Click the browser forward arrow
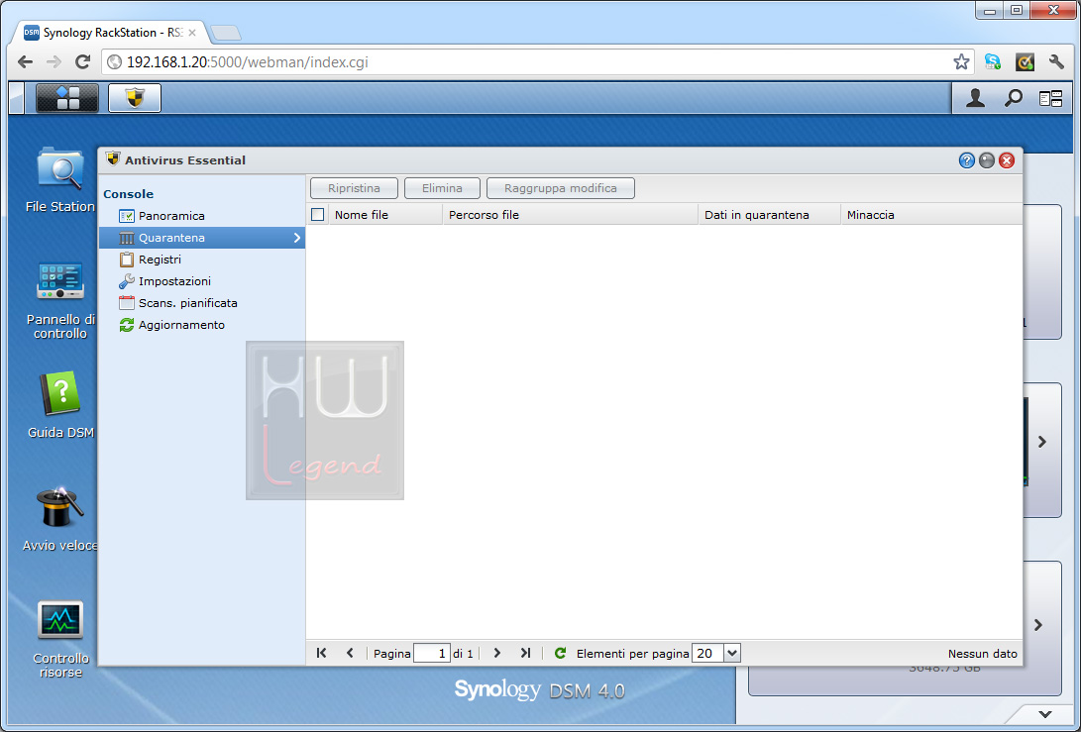Screen dimensions: 1081x732 (x=54, y=62)
